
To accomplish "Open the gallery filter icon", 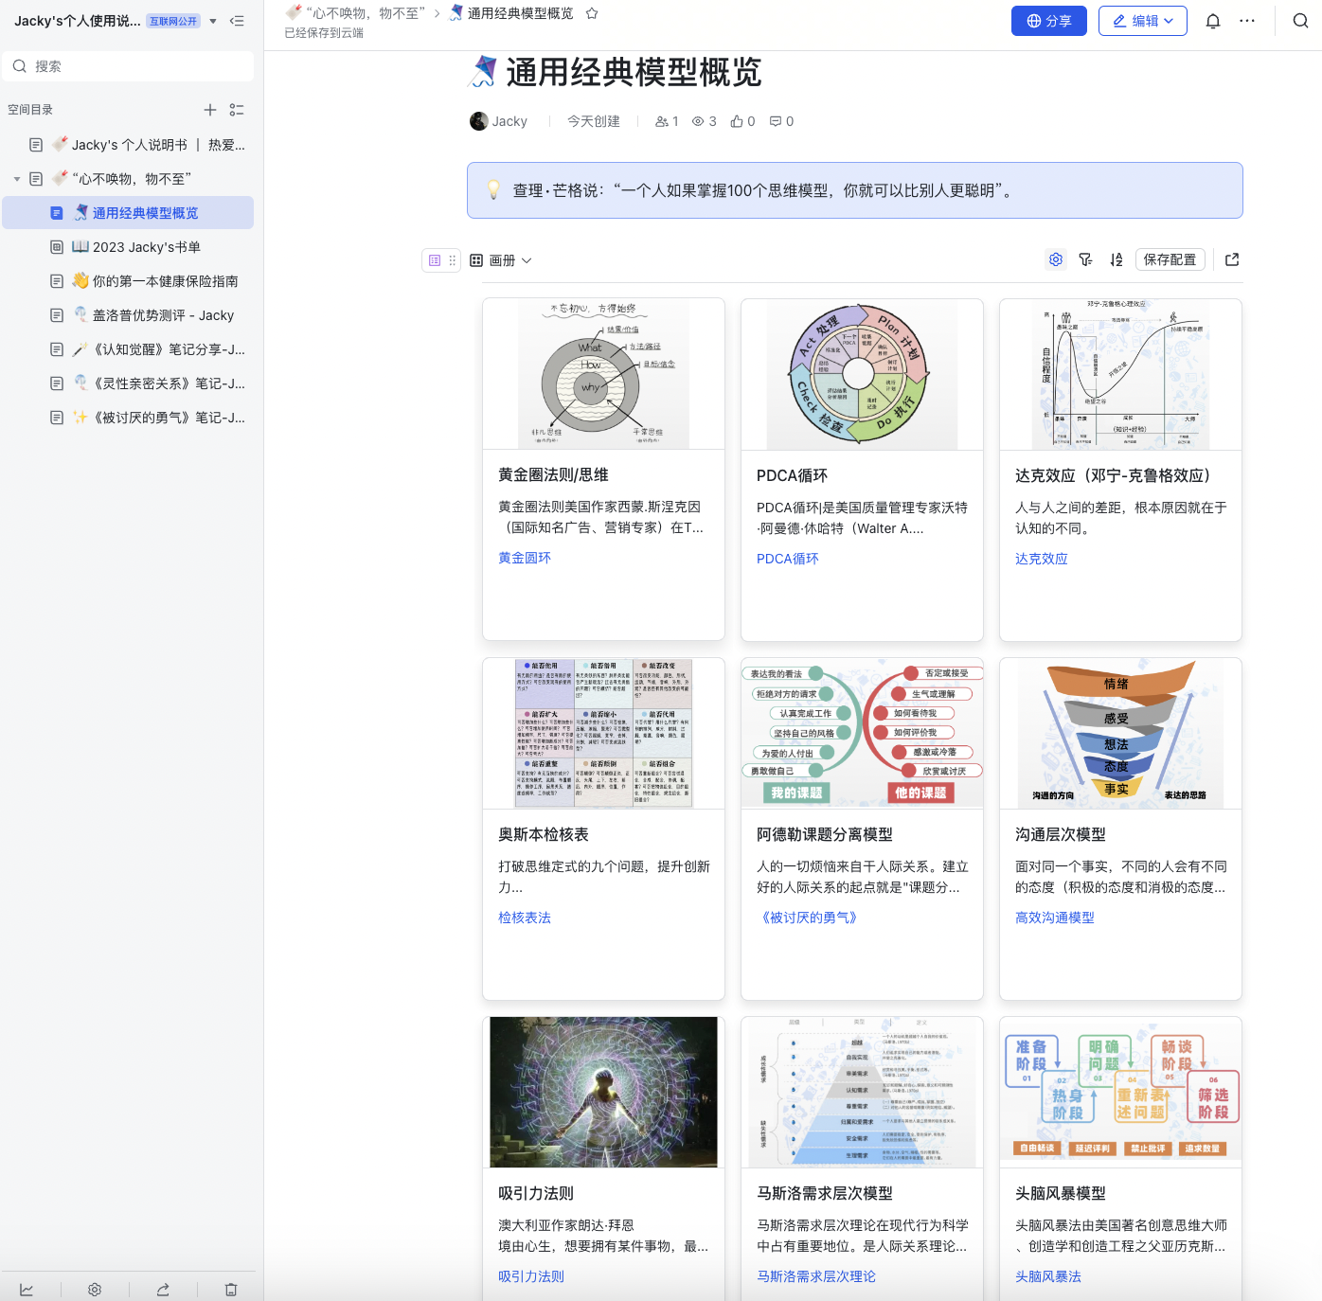I will 1086,259.
